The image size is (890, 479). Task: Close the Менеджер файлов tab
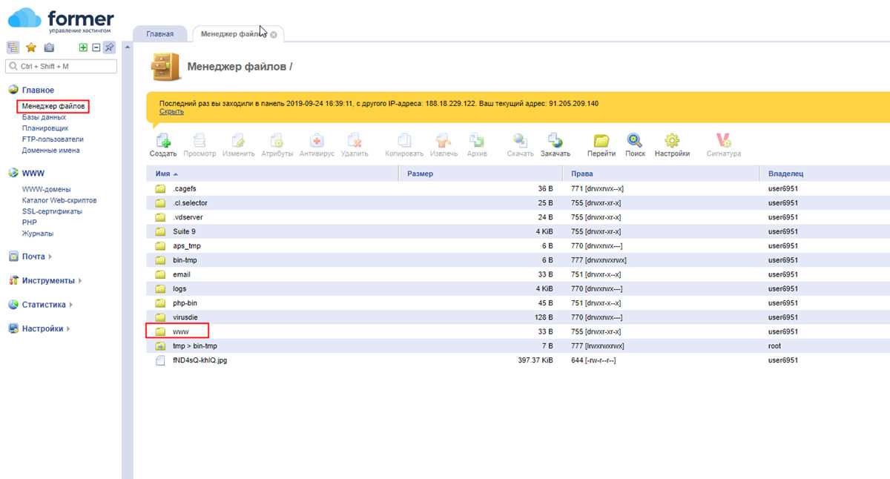[274, 35]
